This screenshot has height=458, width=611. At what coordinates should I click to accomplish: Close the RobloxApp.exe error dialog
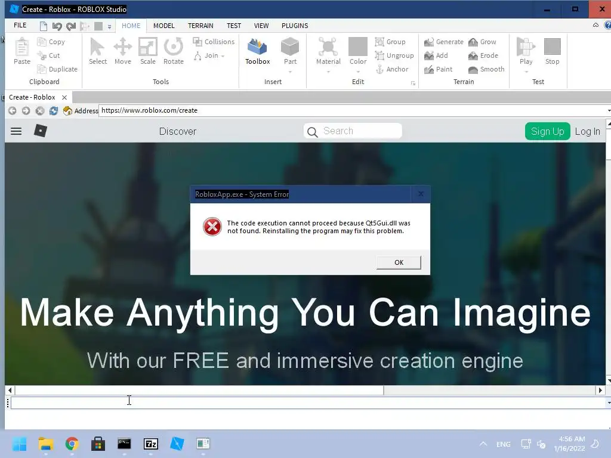click(421, 194)
